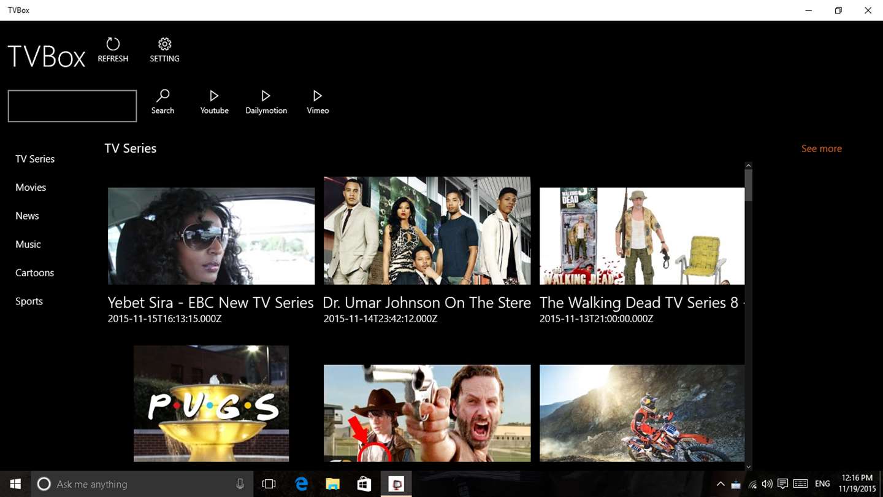883x497 pixels.
Task: Select the Dailymotion play icon
Action: click(266, 96)
